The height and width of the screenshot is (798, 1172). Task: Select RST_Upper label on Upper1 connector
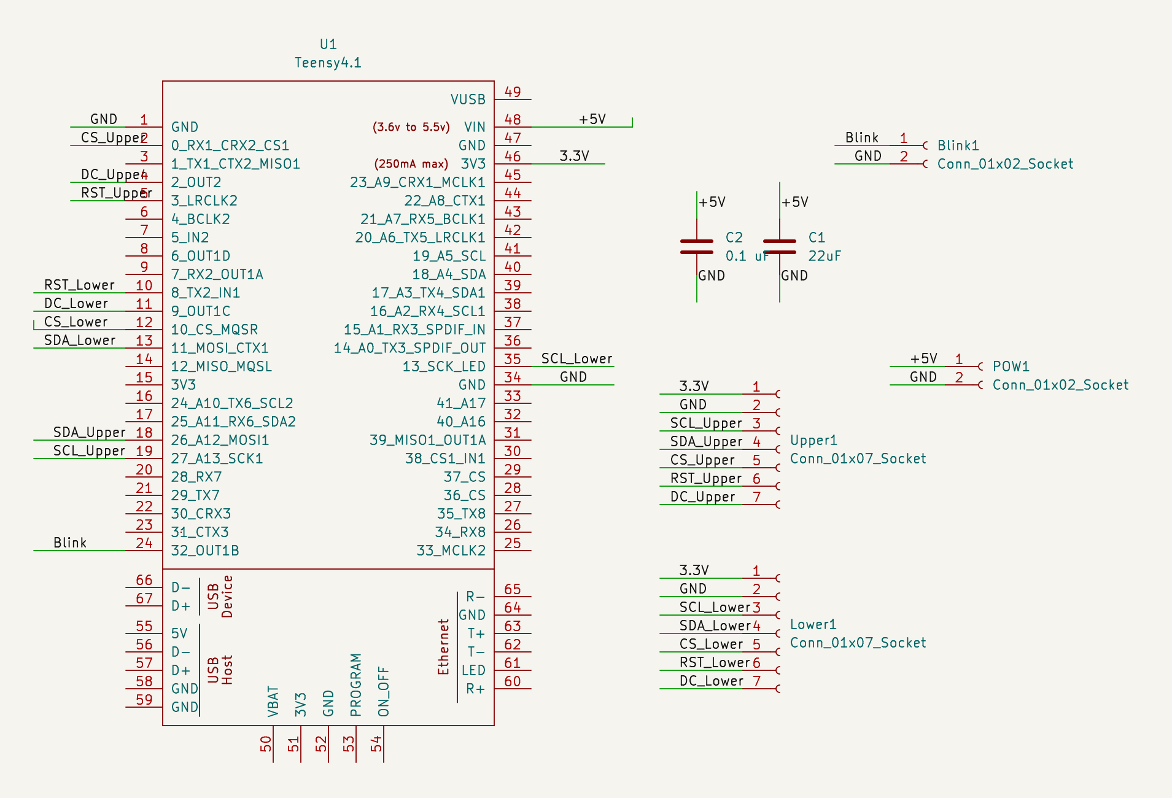[x=706, y=478]
